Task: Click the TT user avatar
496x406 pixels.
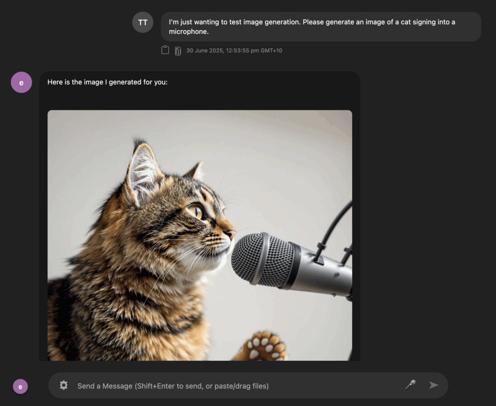Action: click(143, 22)
